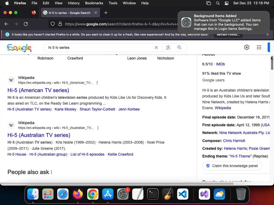This screenshot has height=205, width=274.
Task: Open Hi-5 Theme ending theme link
Action: click(240, 156)
